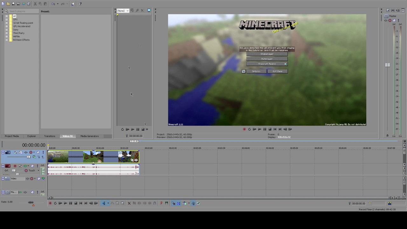Image resolution: width=407 pixels, height=229 pixels.
Task: Switch to the Transitions tab
Action: click(x=50, y=136)
